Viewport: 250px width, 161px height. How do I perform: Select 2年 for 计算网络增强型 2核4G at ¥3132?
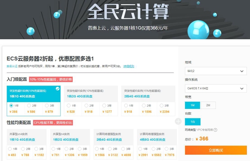(110, 149)
